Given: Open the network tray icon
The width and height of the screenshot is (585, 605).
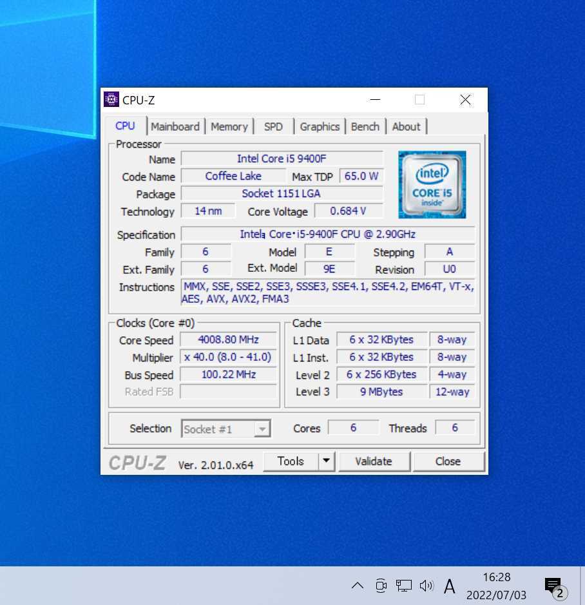Looking at the screenshot, I should tap(403, 586).
